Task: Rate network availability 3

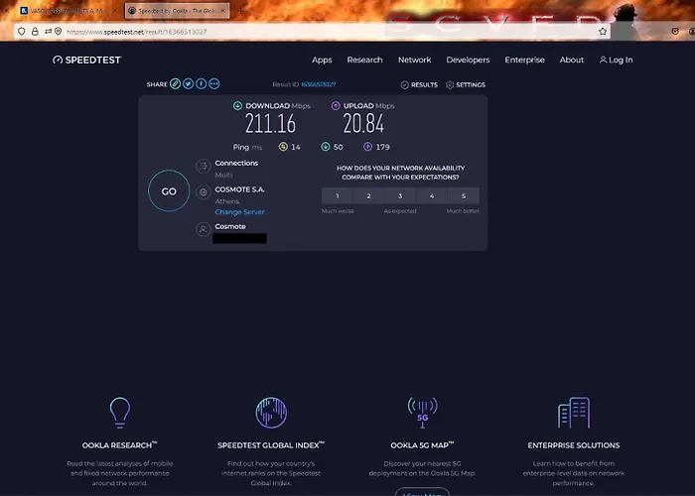Action: (x=400, y=195)
